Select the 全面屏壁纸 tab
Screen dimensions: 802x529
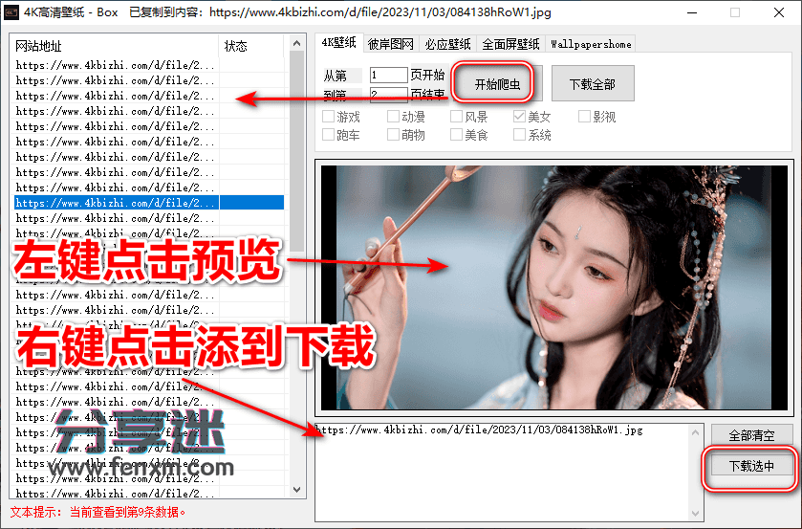point(510,44)
